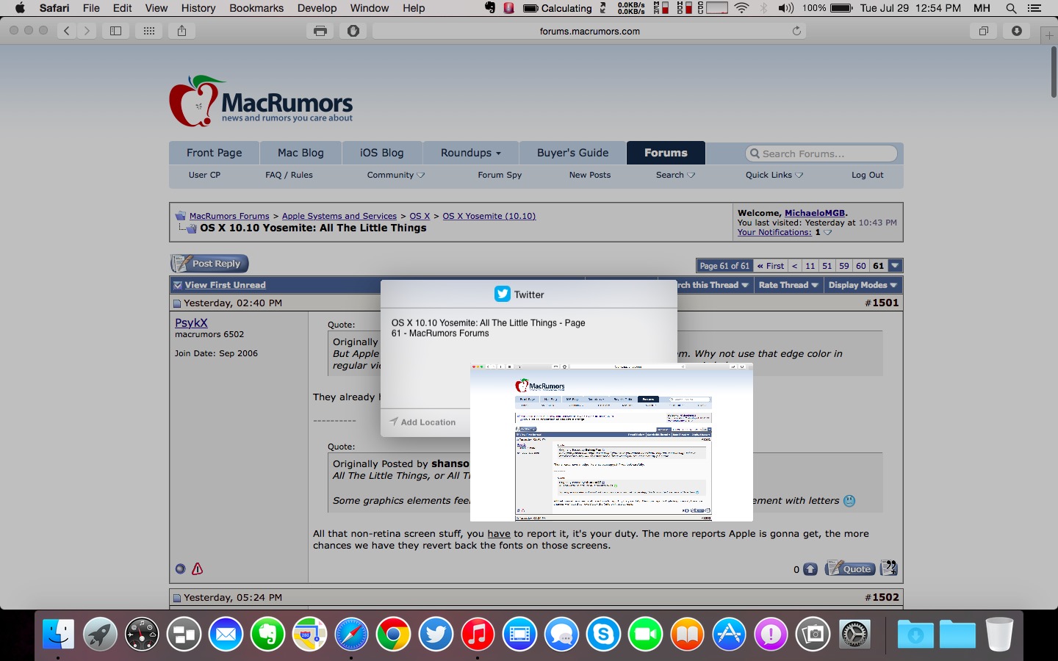This screenshot has width=1058, height=661.
Task: Click the Post Reply button
Action: 210,264
